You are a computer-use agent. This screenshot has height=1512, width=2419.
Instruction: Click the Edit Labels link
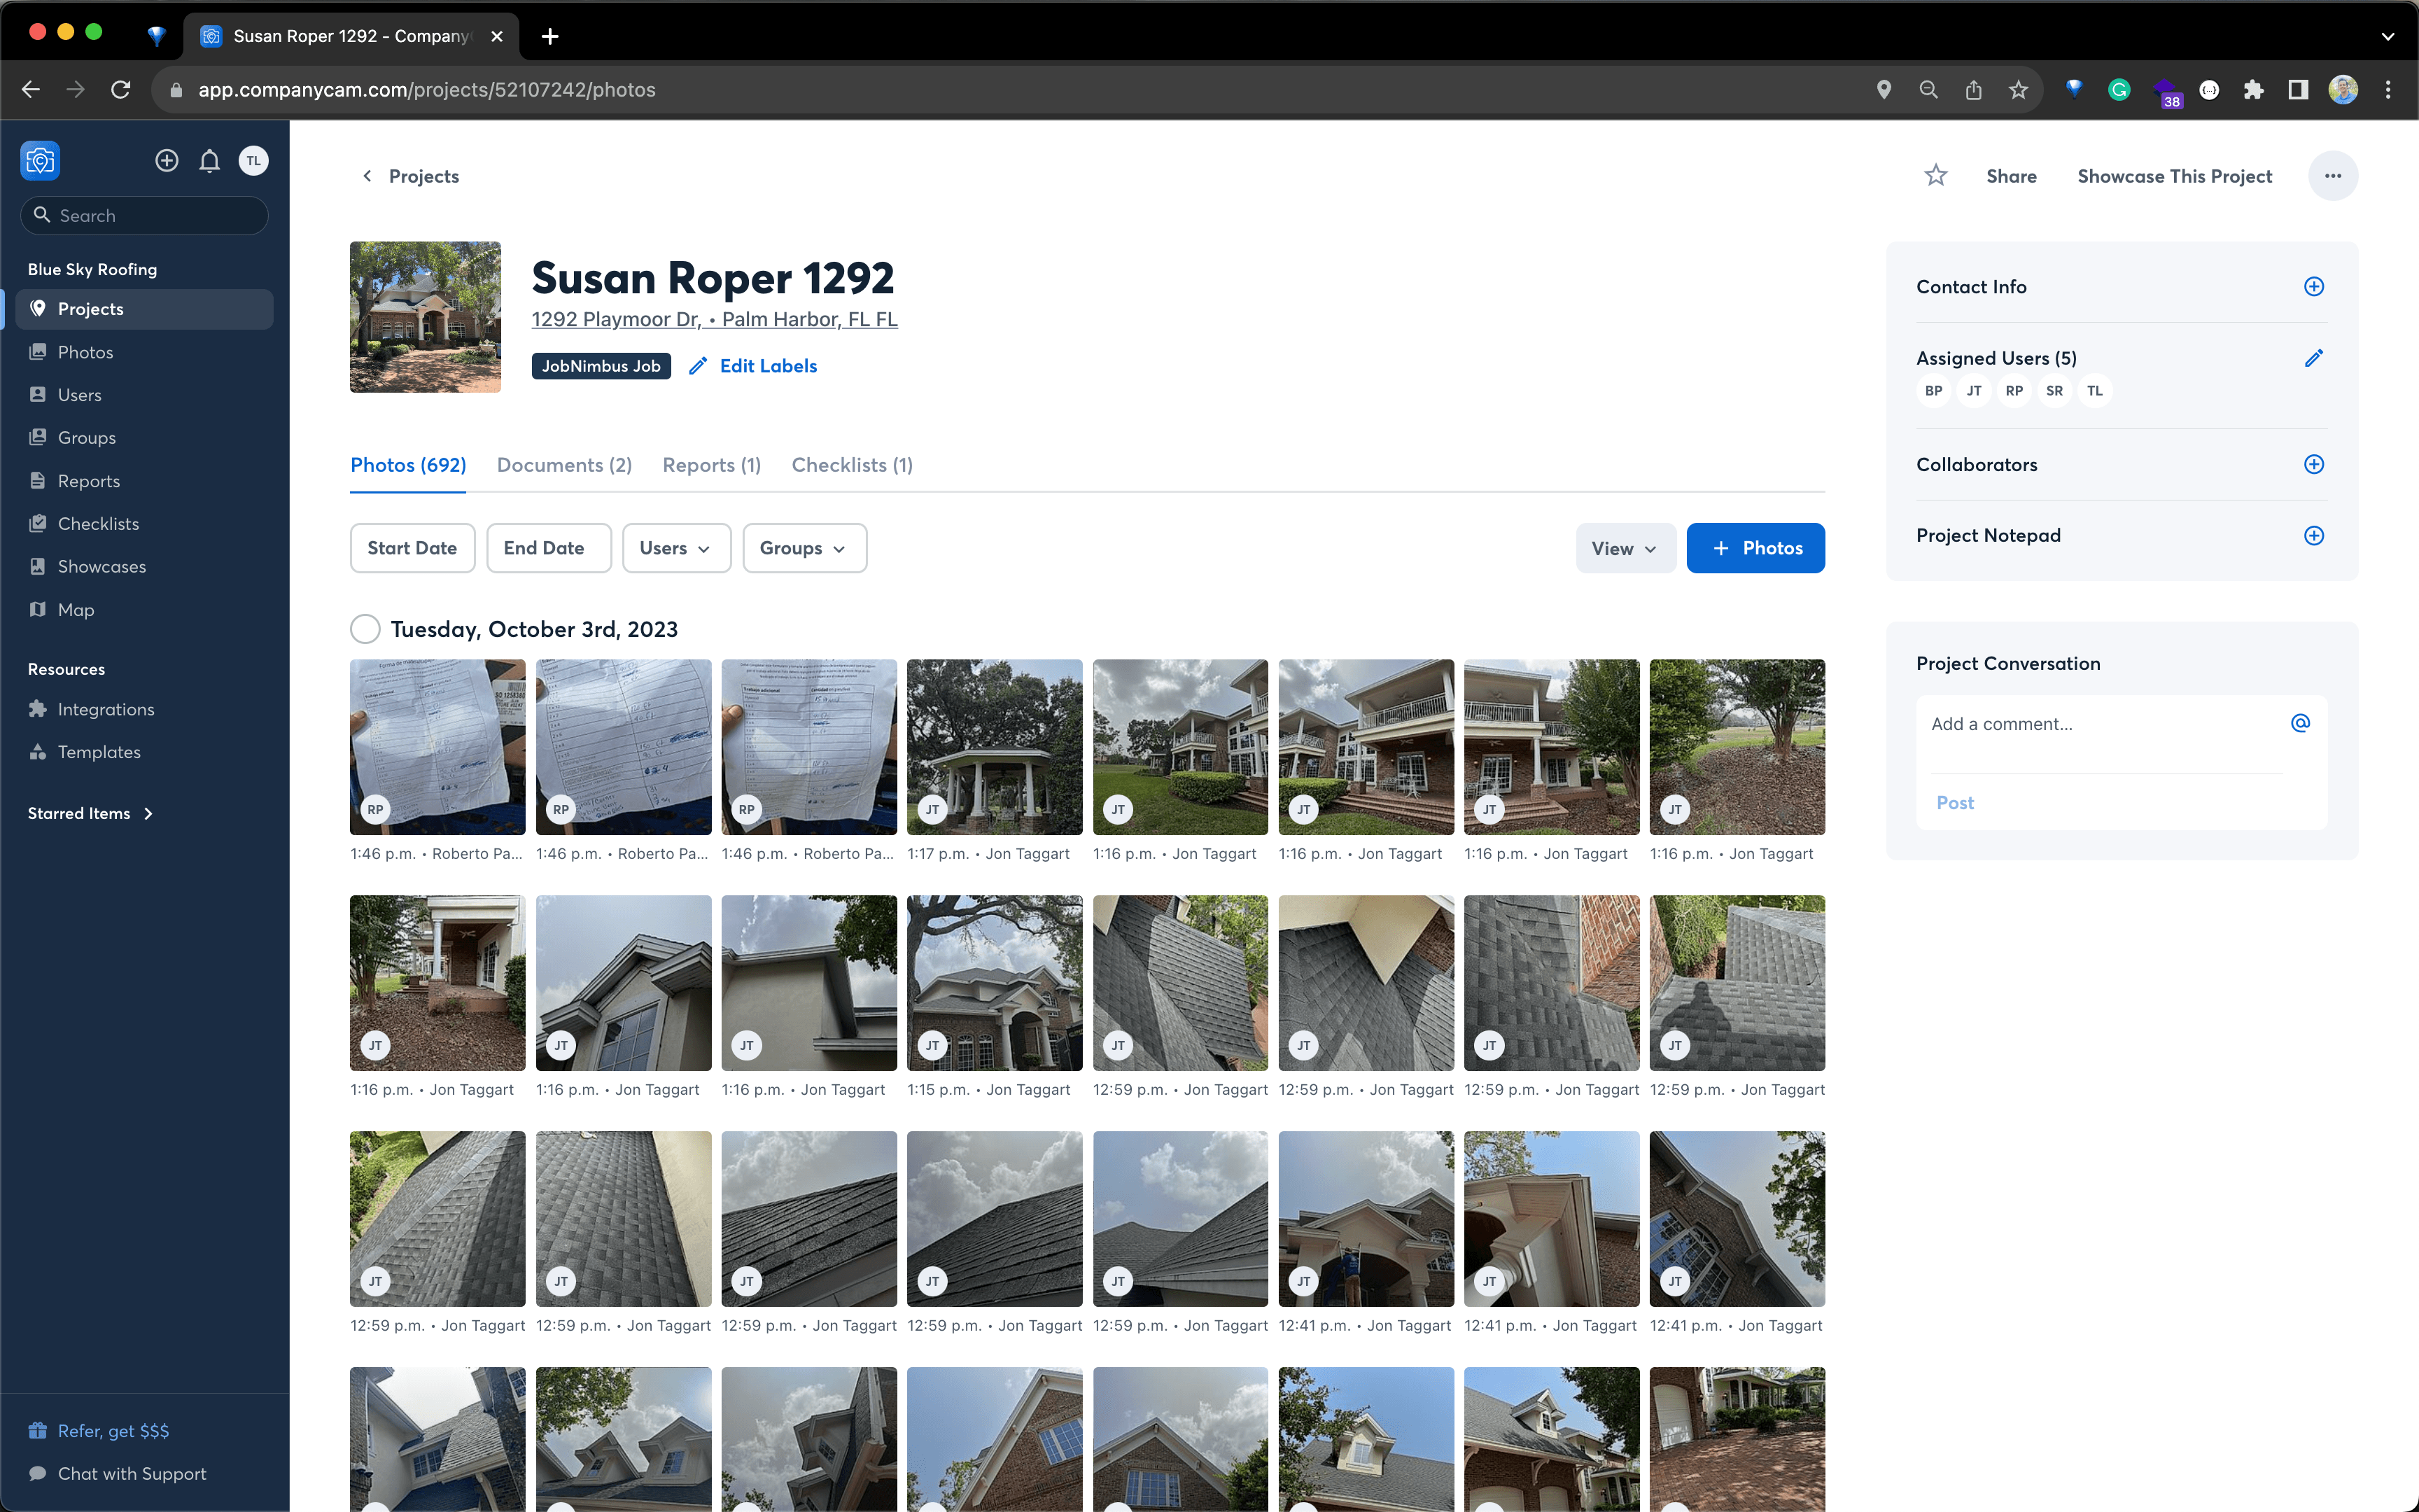[x=766, y=366]
